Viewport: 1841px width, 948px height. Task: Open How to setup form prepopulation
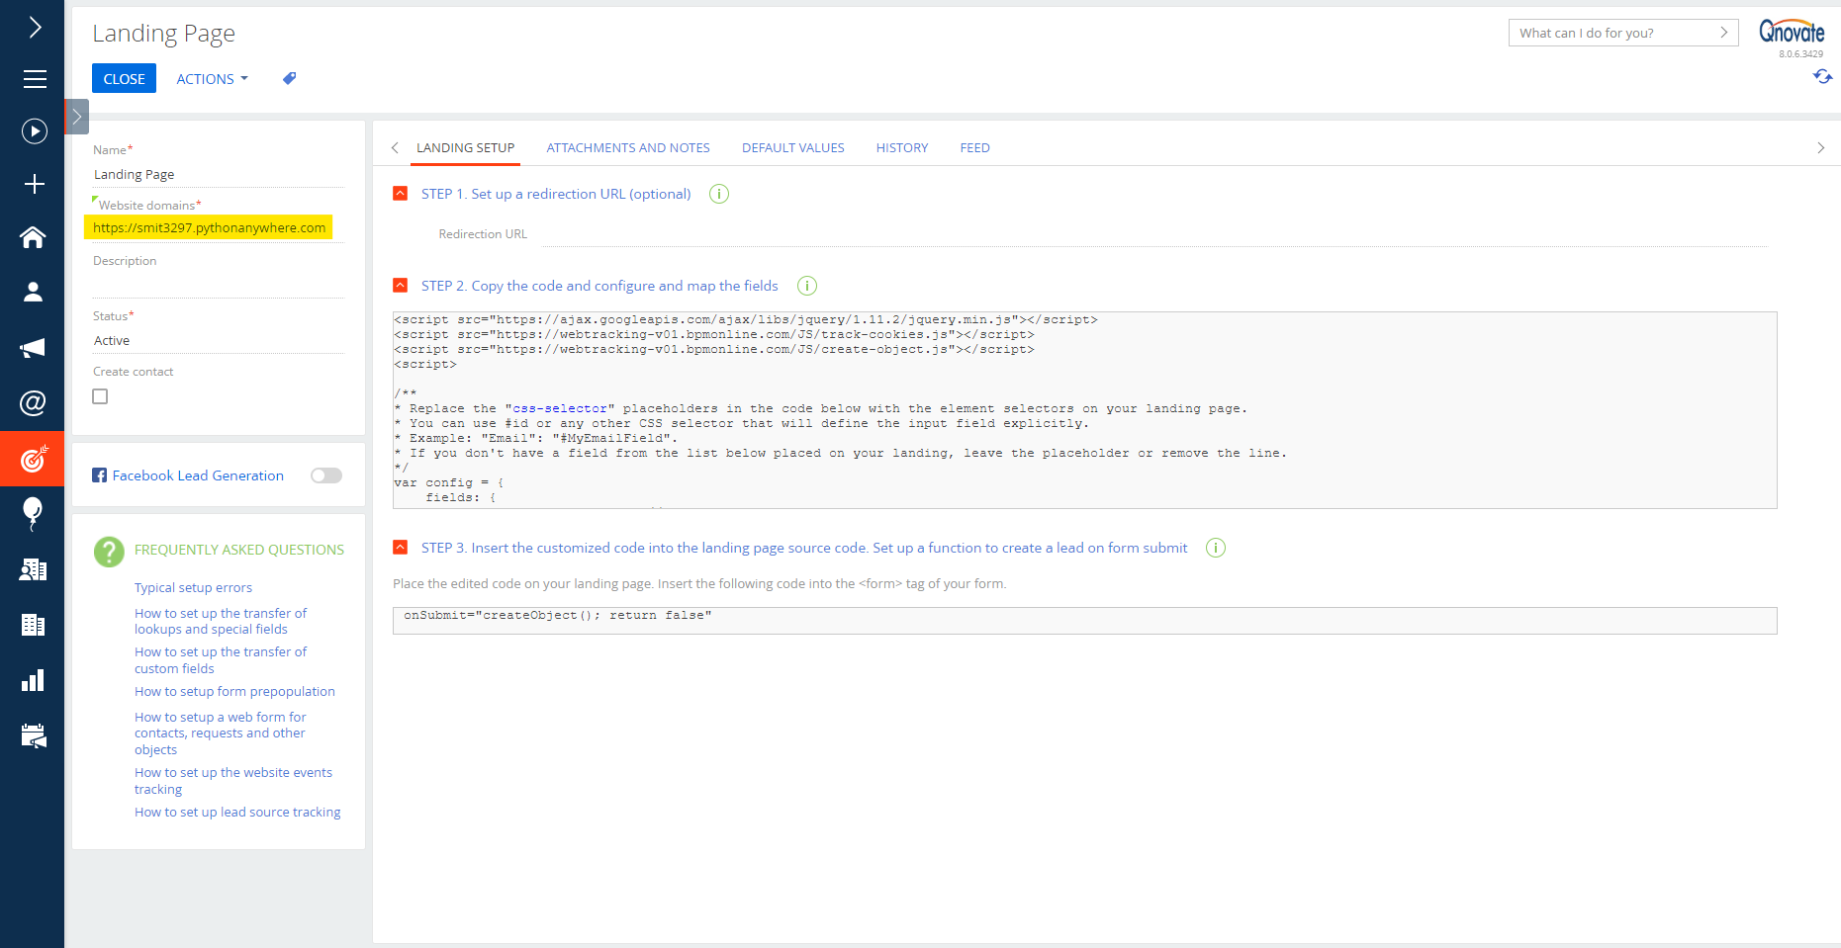point(234,692)
